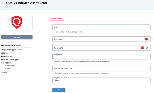Click the 'Accepted Data Types:' label
154x93 pixels.
pos(11,59)
